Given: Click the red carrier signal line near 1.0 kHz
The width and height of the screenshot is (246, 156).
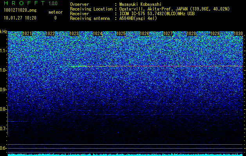Looking at the screenshot, I should coord(157,66).
